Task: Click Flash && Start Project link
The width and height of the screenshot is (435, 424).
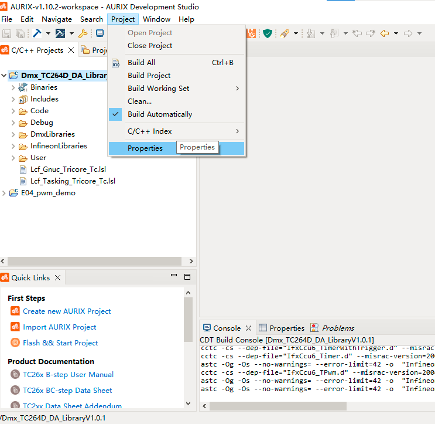Action: (x=60, y=343)
